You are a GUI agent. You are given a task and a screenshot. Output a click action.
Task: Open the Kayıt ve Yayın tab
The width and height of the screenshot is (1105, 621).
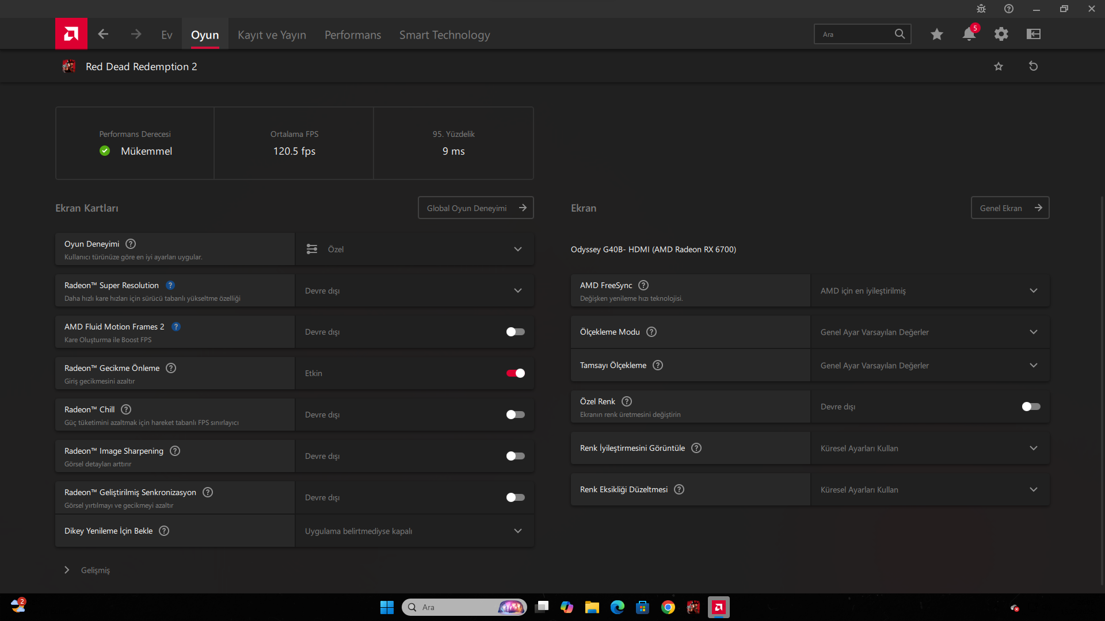point(272,35)
